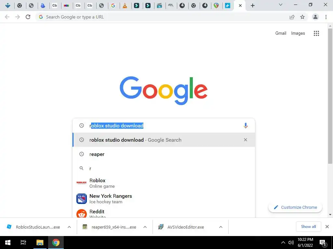Click the Google logo
Screen dimensions: 333x249
tap(164, 90)
